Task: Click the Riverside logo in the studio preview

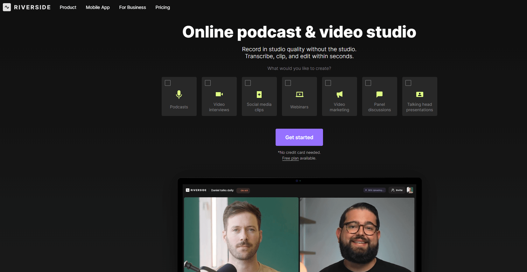Action: 196,190
